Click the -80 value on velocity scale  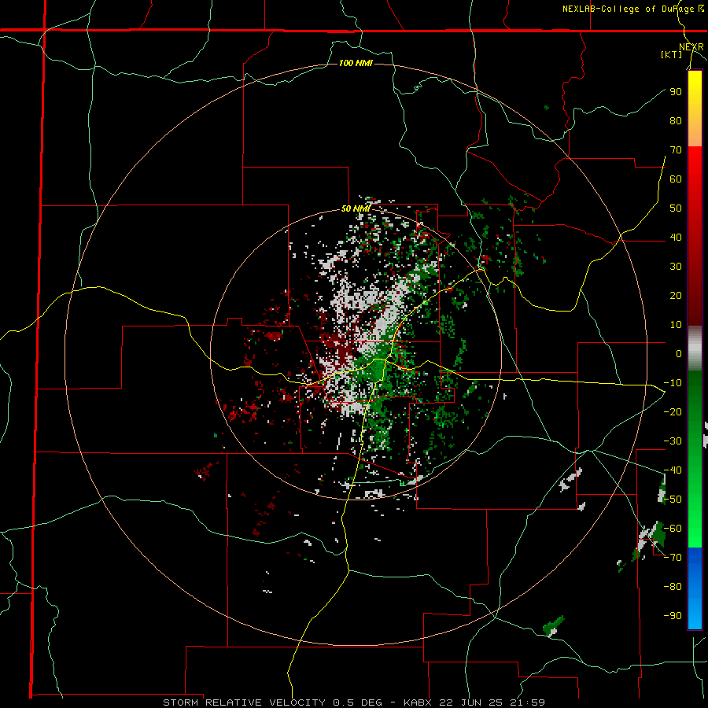(x=673, y=587)
